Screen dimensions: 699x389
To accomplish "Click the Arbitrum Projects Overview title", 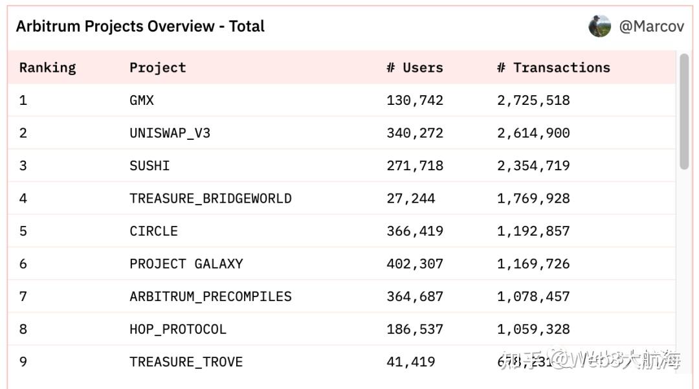I will 140,27.
